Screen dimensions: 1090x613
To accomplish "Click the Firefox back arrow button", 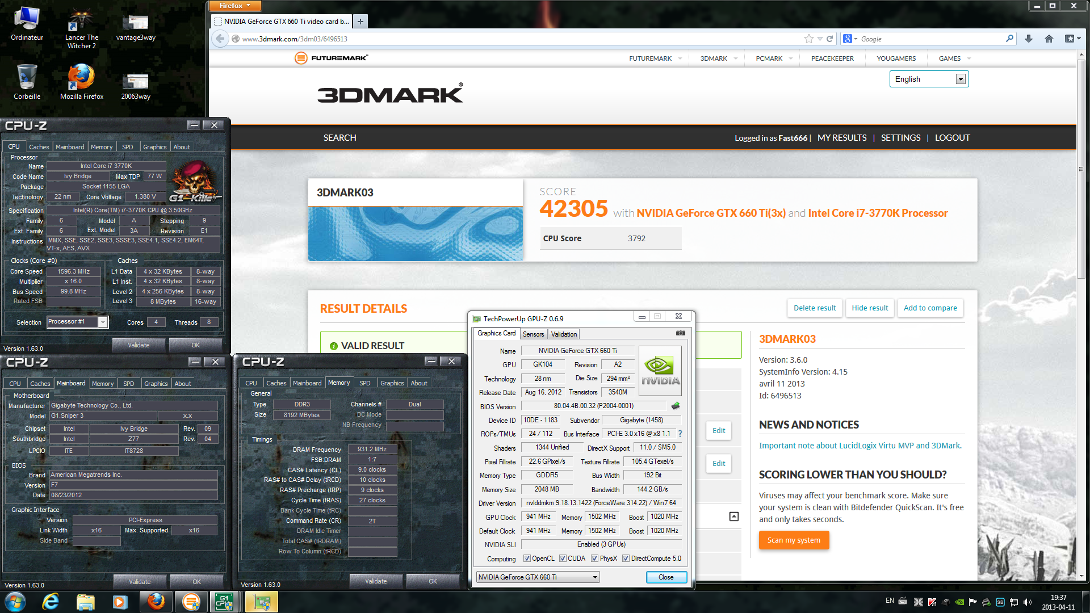I will click(x=220, y=39).
